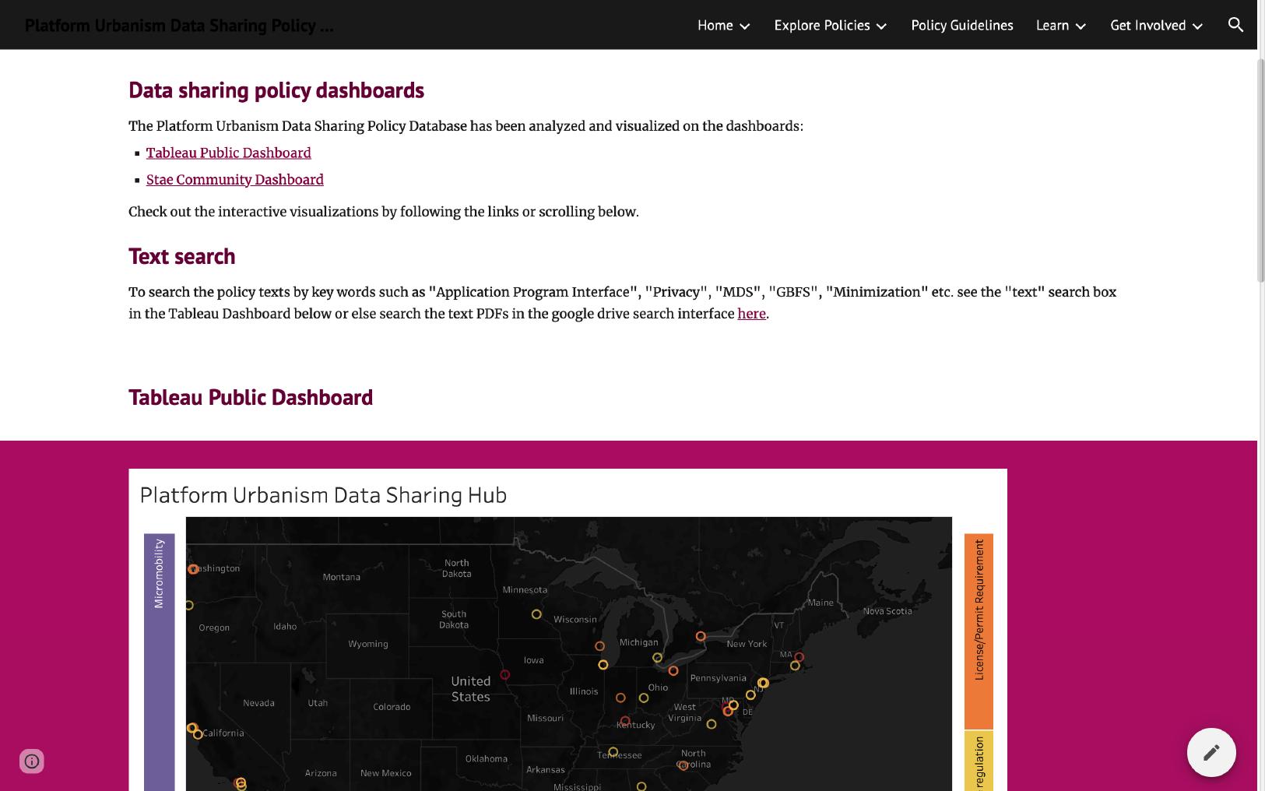Click the map marker near Wisconsin label

(x=536, y=614)
